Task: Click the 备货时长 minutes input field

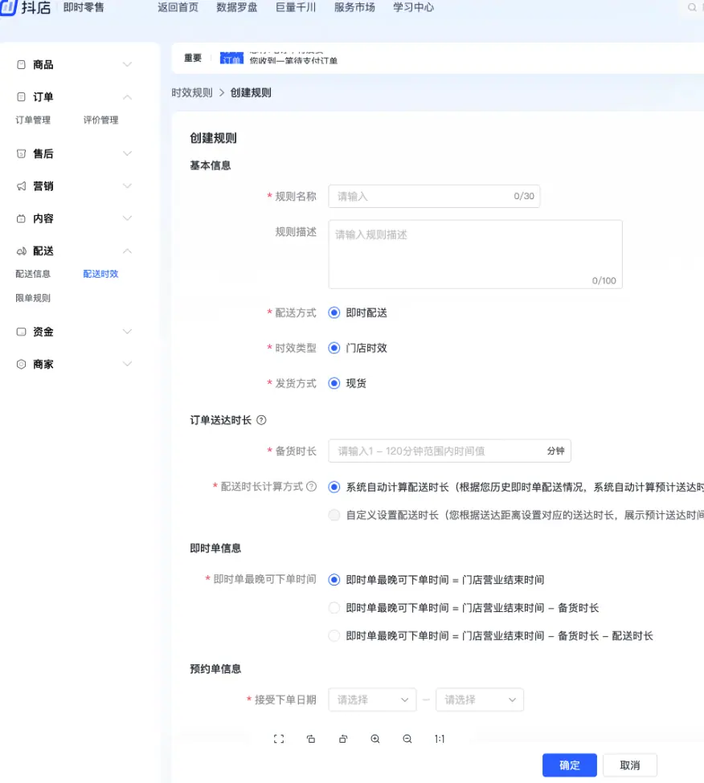Action: coord(450,451)
